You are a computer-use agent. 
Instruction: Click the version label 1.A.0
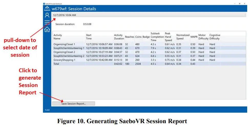47,110
